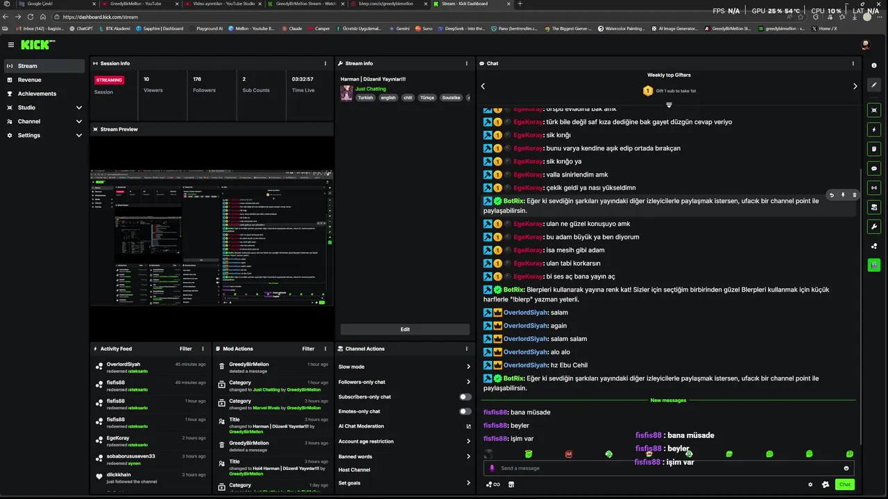Toggle Emotes-only chat switch

point(466,412)
